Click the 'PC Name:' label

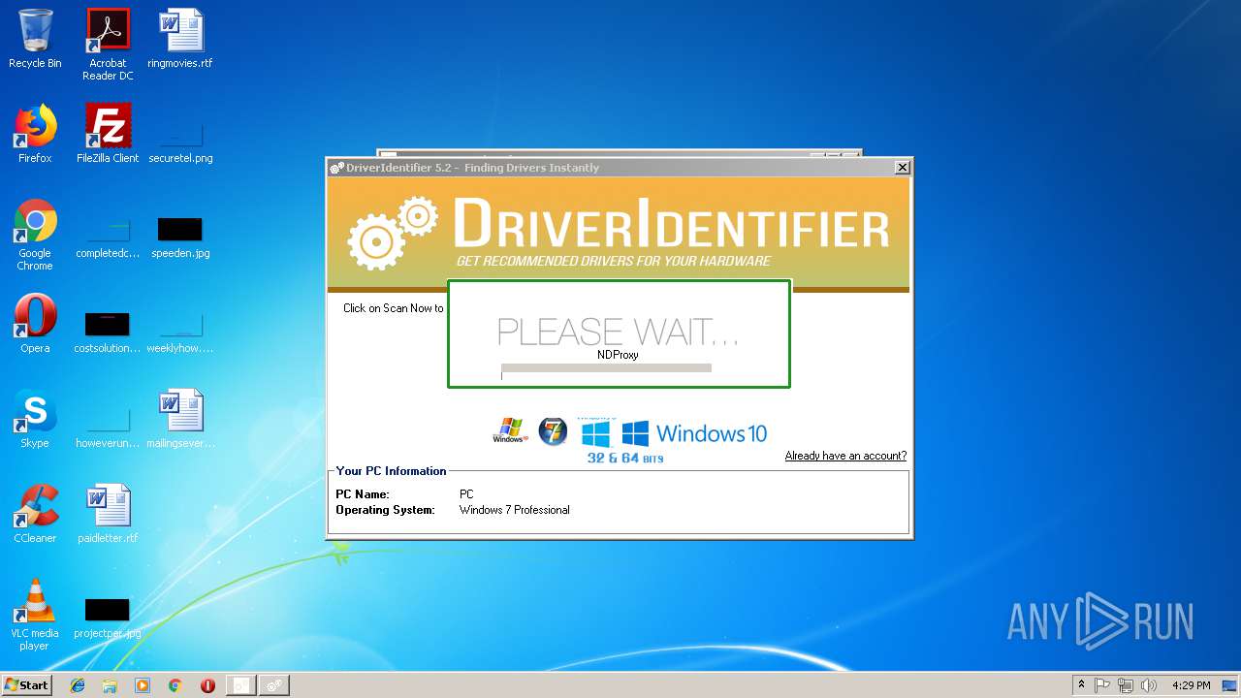[363, 494]
